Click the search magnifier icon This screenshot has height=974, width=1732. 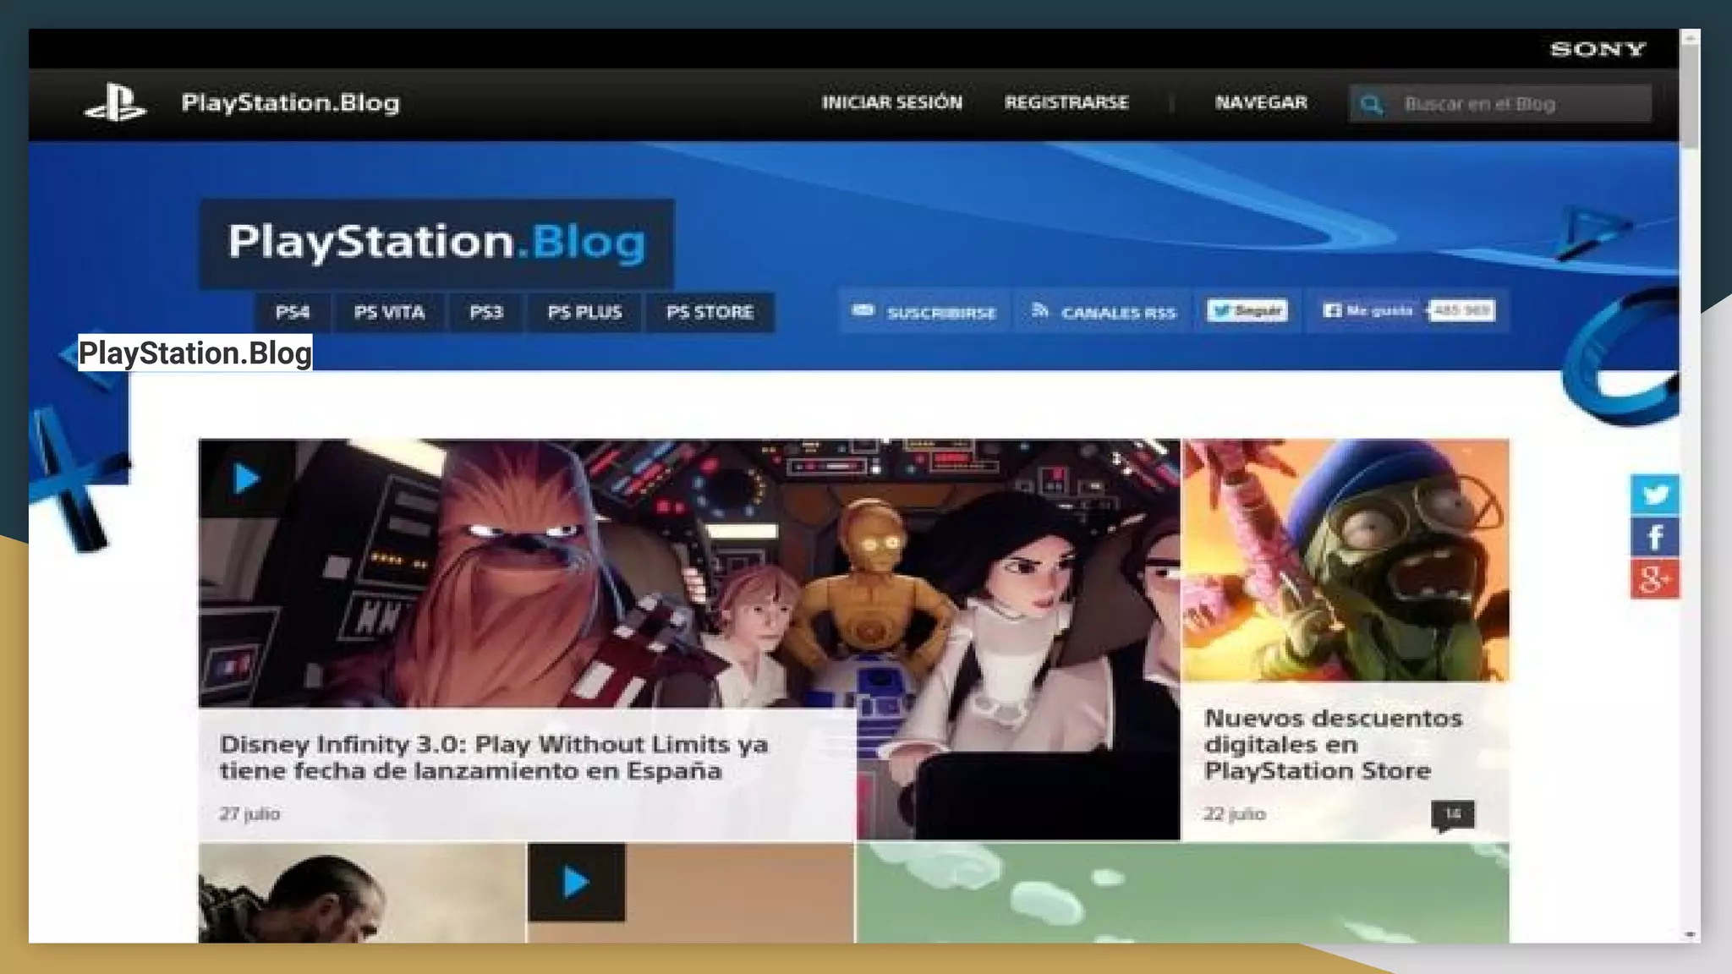pos(1371,104)
